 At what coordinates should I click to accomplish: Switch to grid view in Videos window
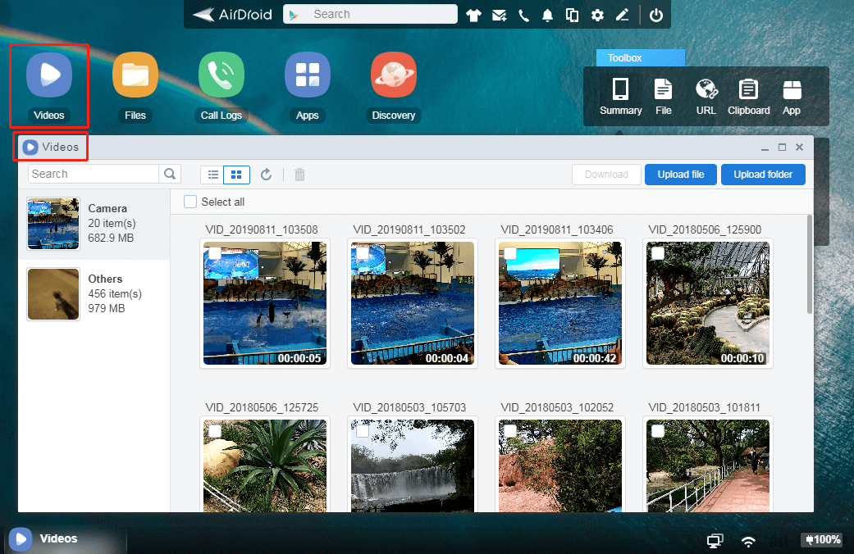click(236, 175)
